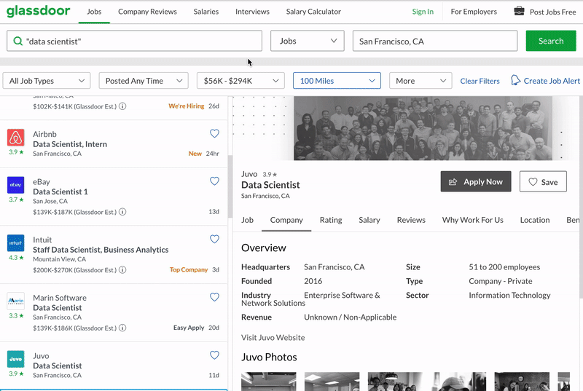Screen dimensions: 583x391
Task: Click the share icon on Apply Now button
Action: pos(453,182)
